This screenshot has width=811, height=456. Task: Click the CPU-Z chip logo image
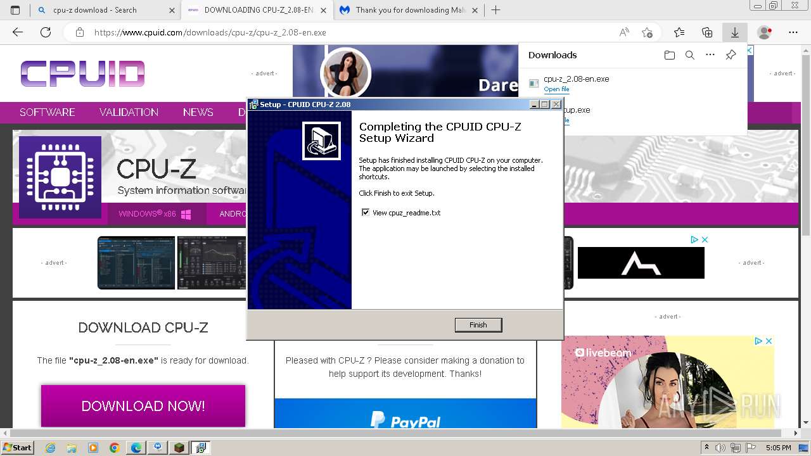tap(60, 177)
